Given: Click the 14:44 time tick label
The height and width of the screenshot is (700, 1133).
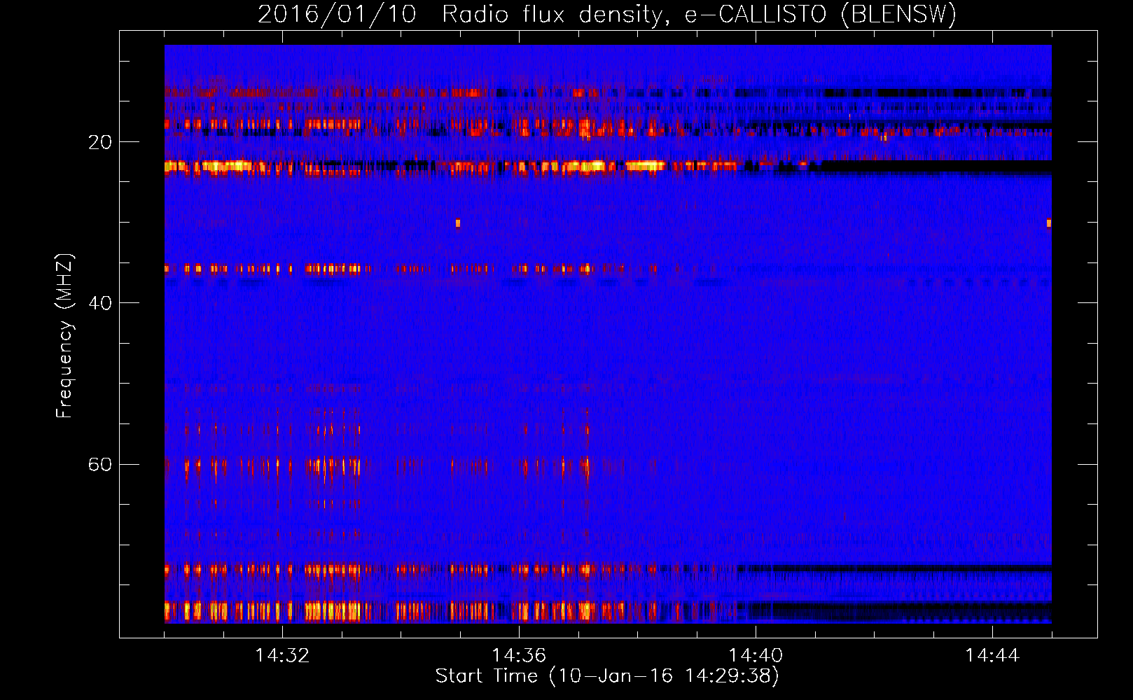Looking at the screenshot, I should coord(992,656).
